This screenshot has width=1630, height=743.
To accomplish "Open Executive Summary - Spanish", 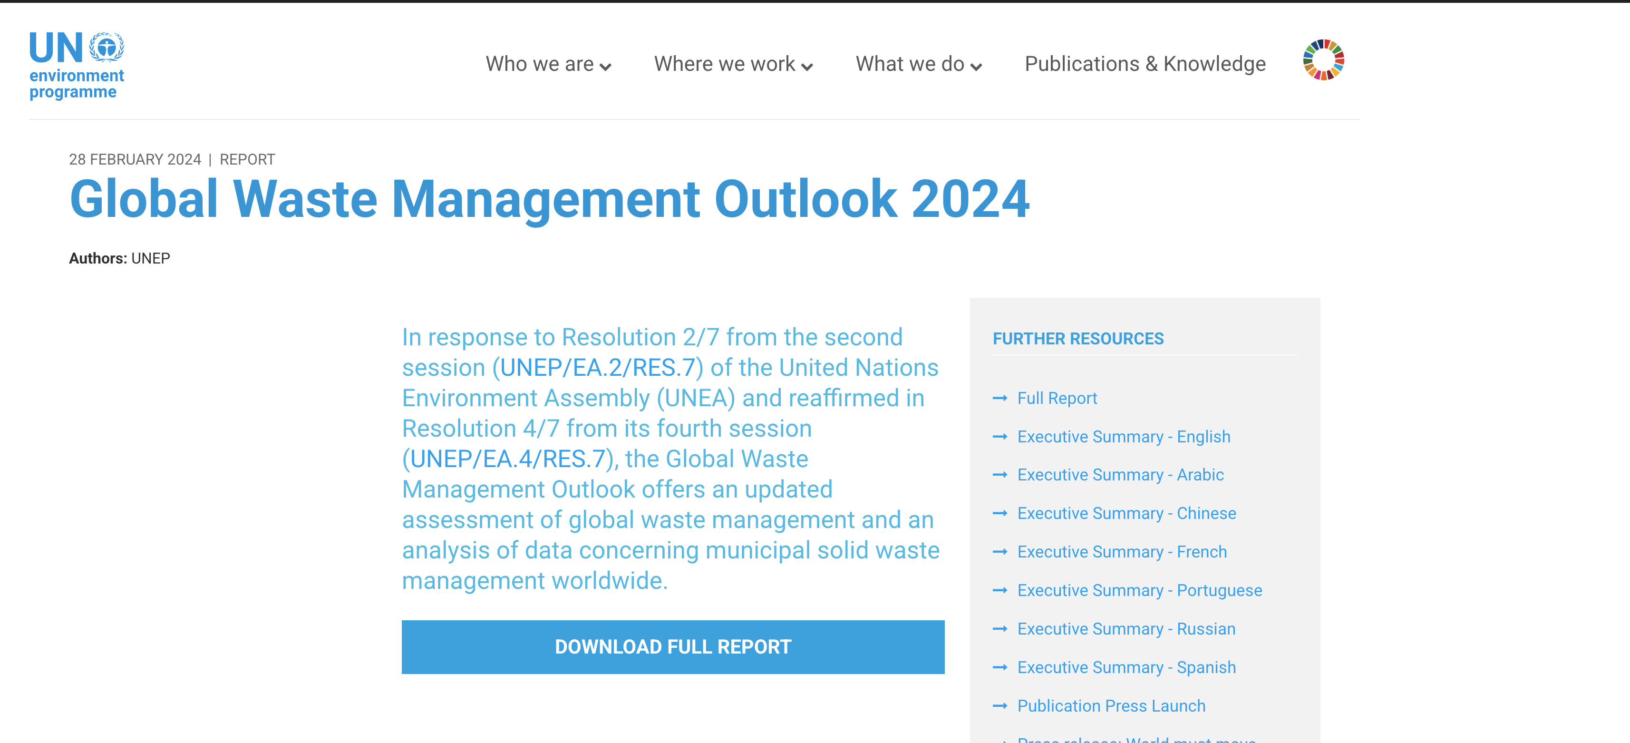I will click(x=1126, y=668).
